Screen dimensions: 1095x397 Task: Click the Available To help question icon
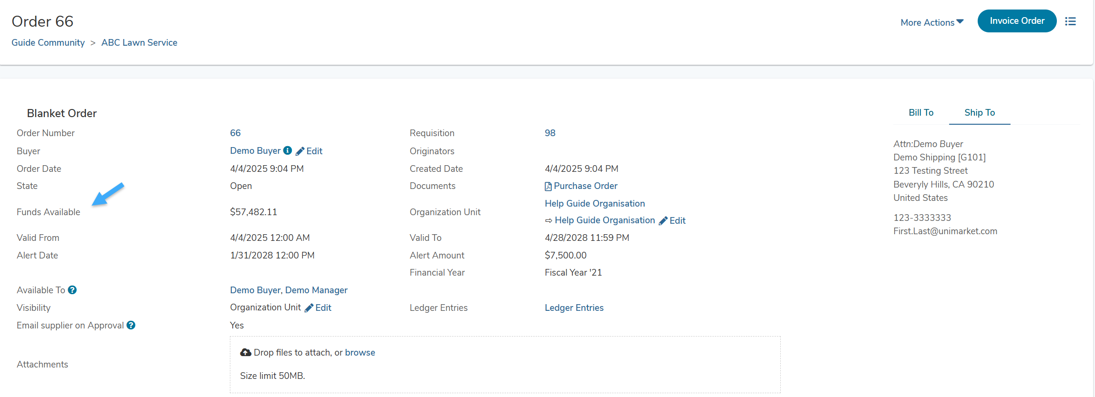pyautogui.click(x=72, y=290)
